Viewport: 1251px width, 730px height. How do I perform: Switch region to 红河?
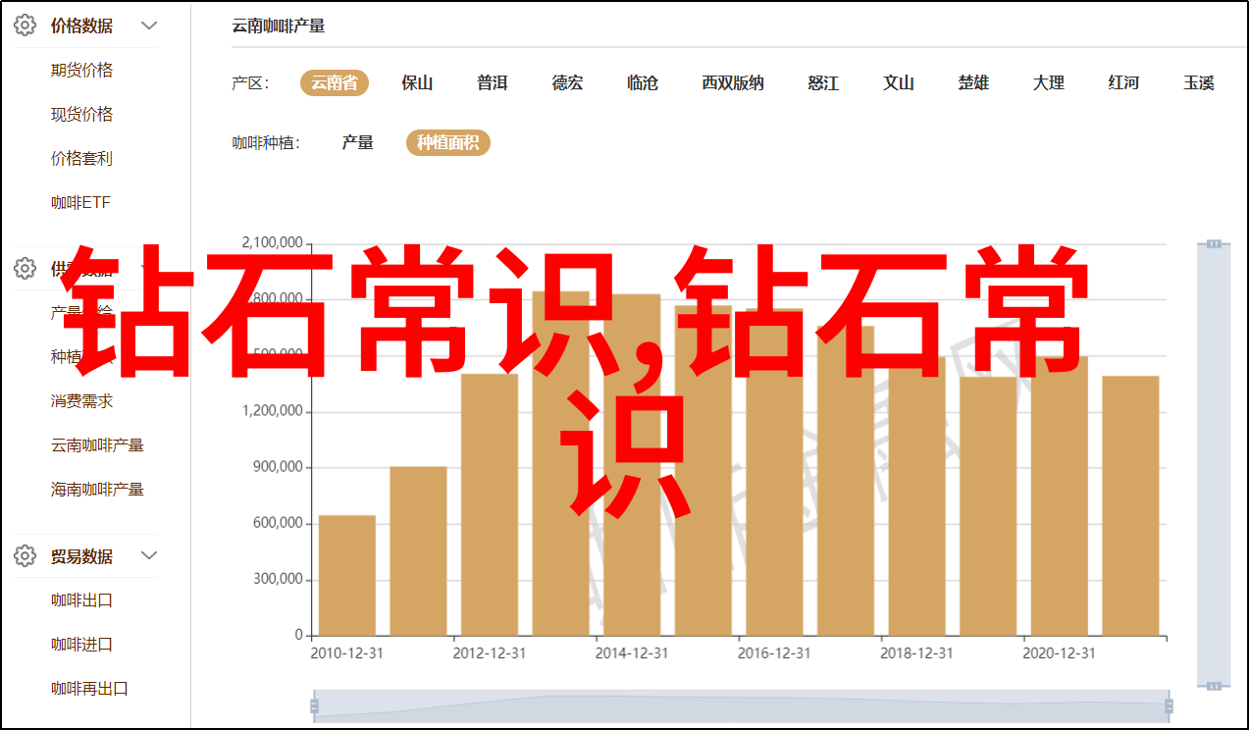[1124, 83]
